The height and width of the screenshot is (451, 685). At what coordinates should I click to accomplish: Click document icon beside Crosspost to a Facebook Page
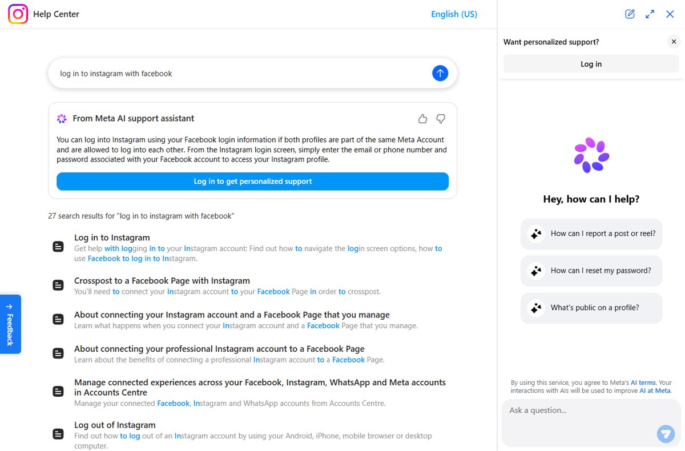(58, 285)
